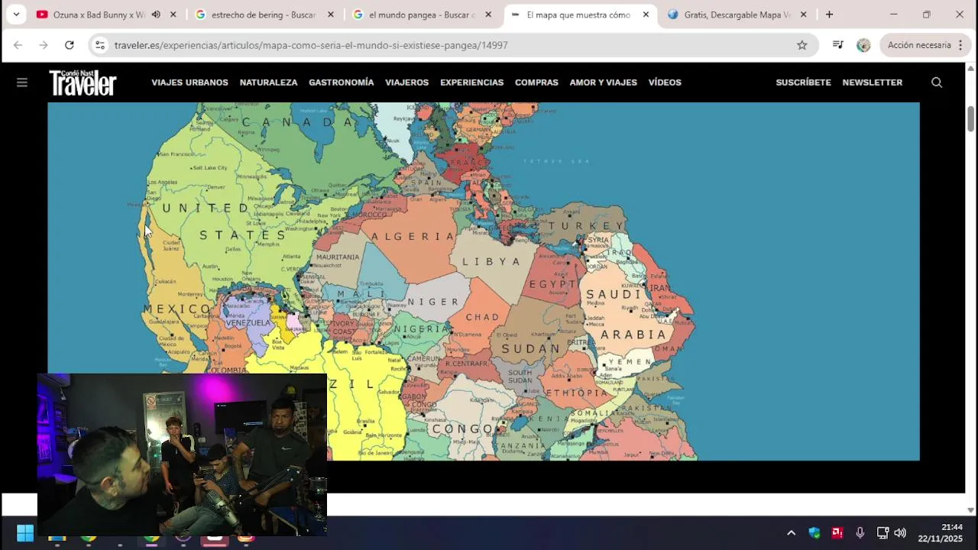Click the scrollbar down arrow

click(x=971, y=510)
